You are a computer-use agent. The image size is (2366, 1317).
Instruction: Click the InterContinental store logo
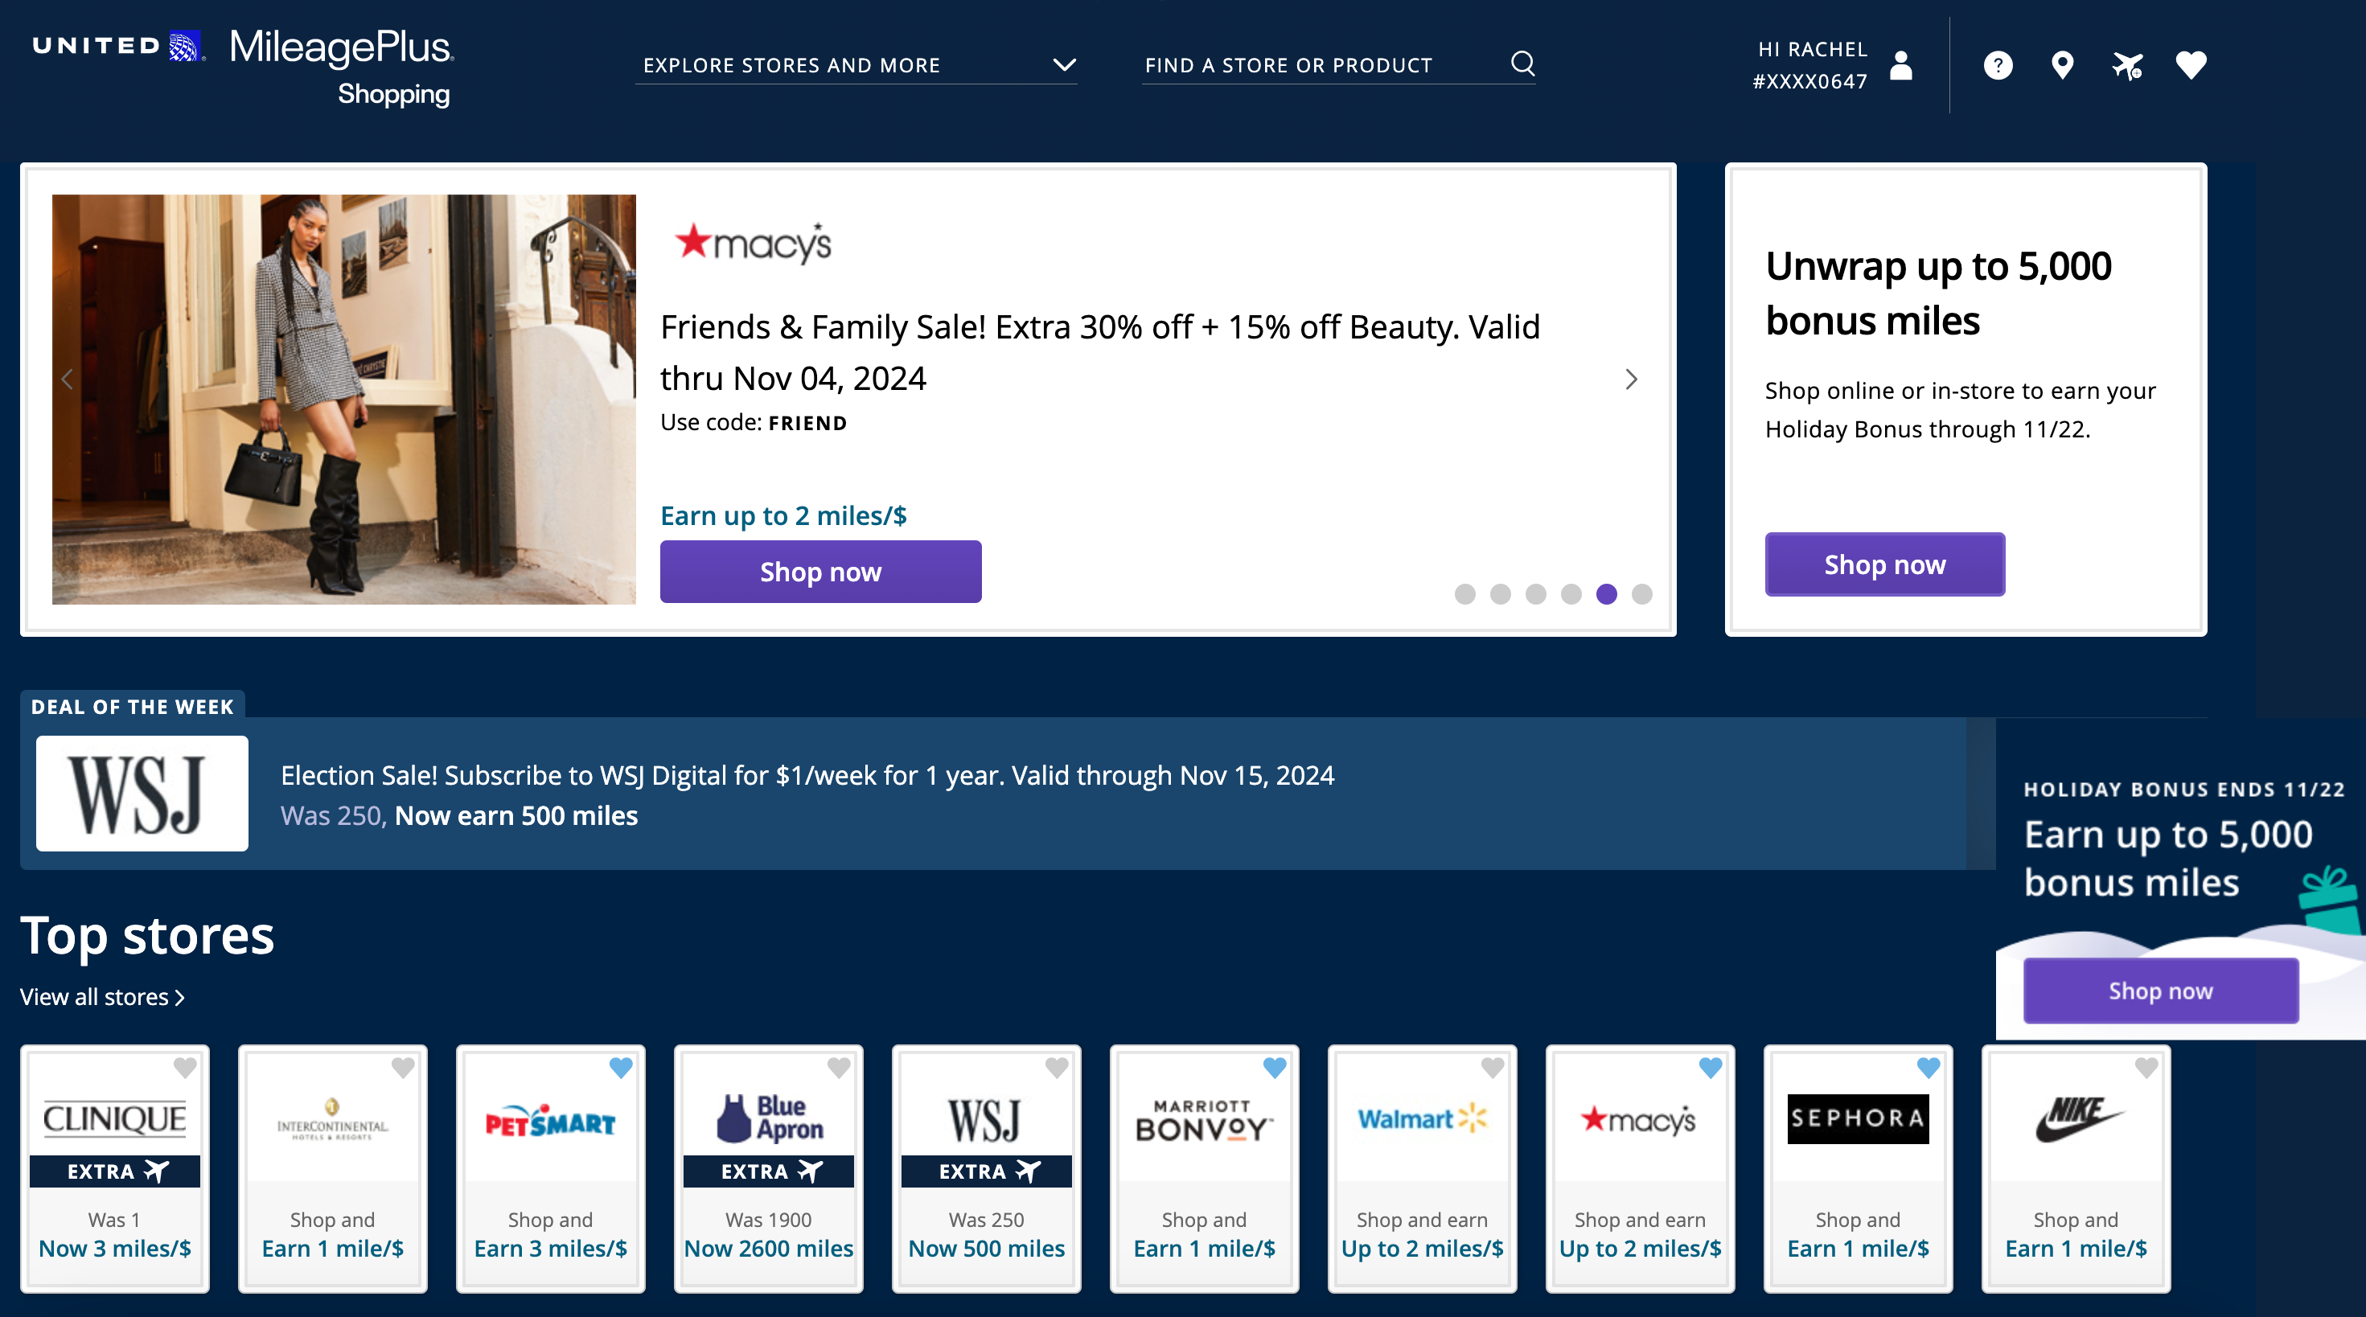click(x=332, y=1119)
